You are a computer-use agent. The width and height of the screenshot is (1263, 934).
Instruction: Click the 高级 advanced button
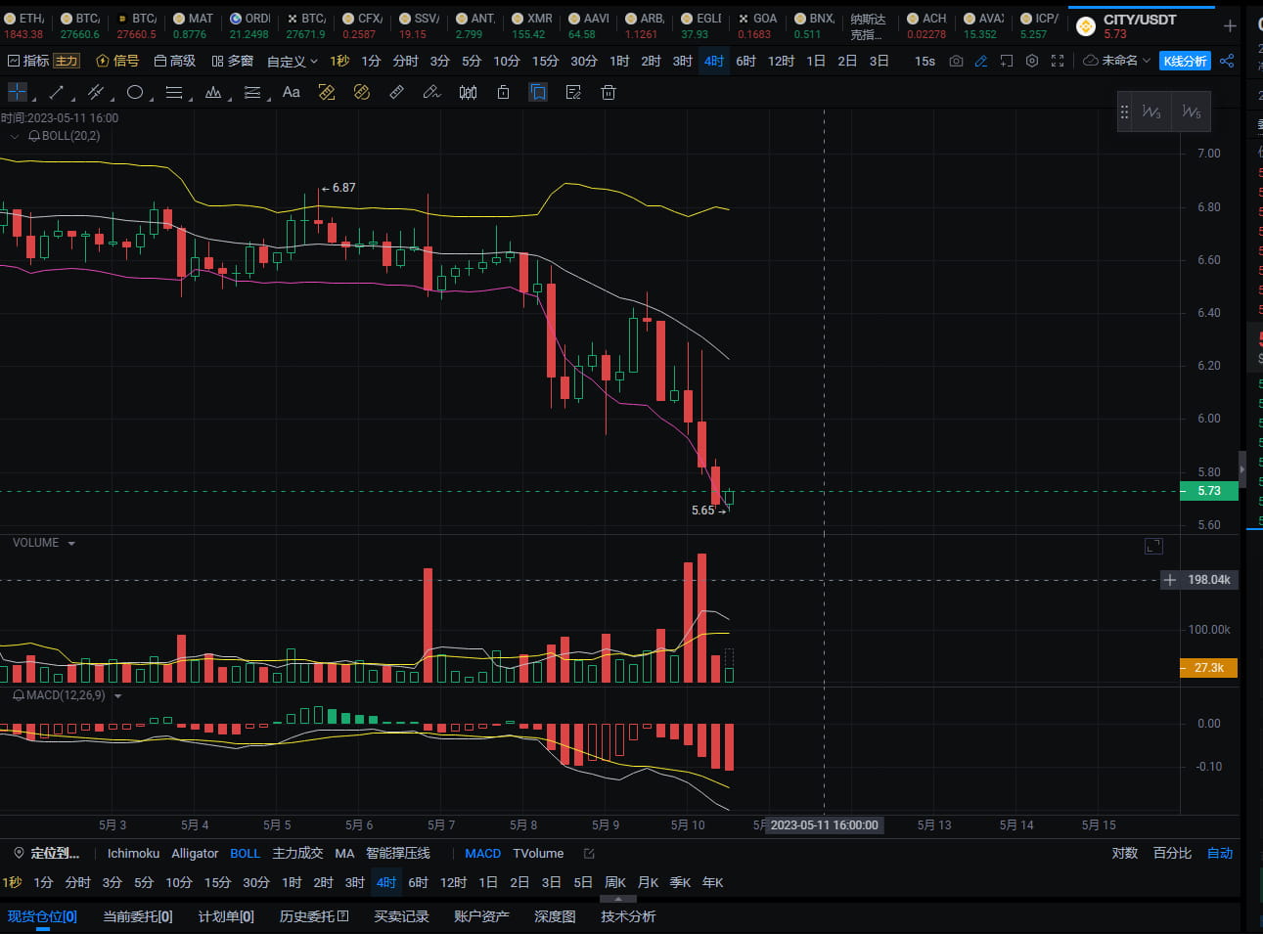(175, 61)
